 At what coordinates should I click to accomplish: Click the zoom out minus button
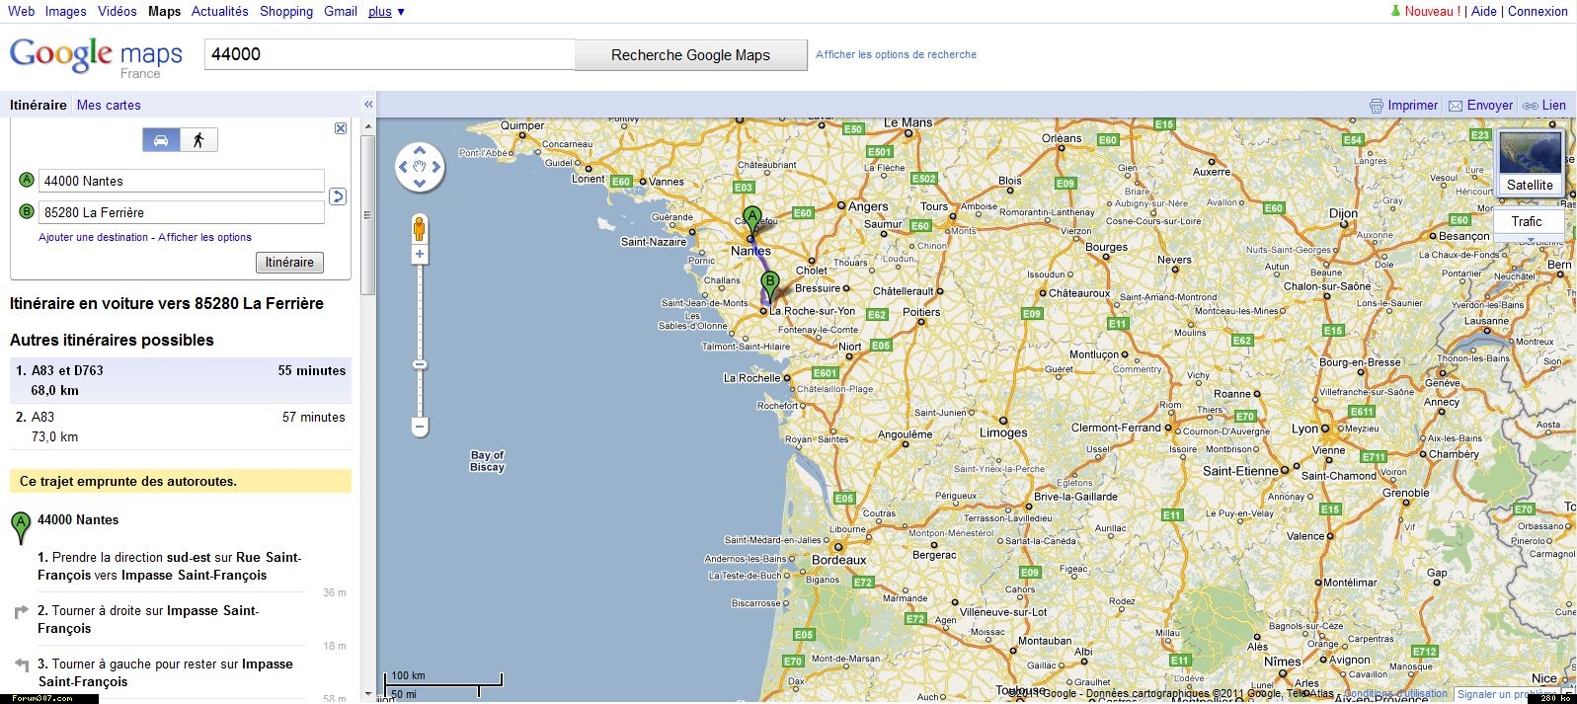pyautogui.click(x=420, y=428)
